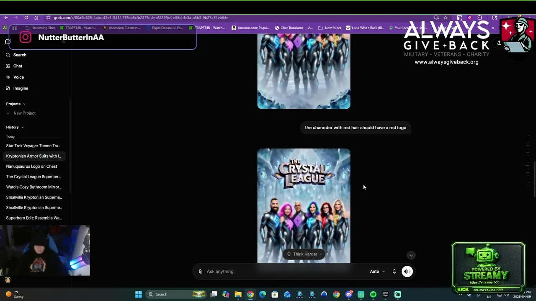Viewport: 536px width, 301px height.
Task: Open Kryptonian Armor Suits chat
Action: [x=33, y=156]
